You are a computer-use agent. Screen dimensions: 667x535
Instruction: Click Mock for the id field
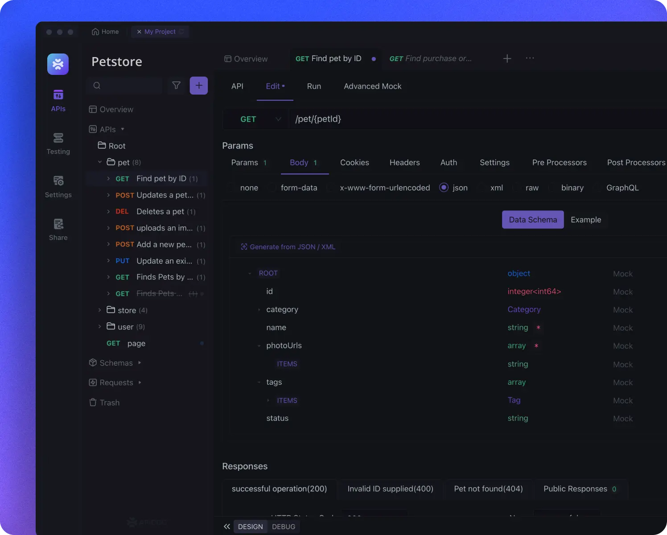(x=623, y=292)
